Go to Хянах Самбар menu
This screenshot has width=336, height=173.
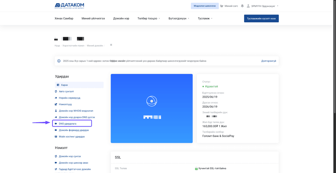[x=64, y=18]
